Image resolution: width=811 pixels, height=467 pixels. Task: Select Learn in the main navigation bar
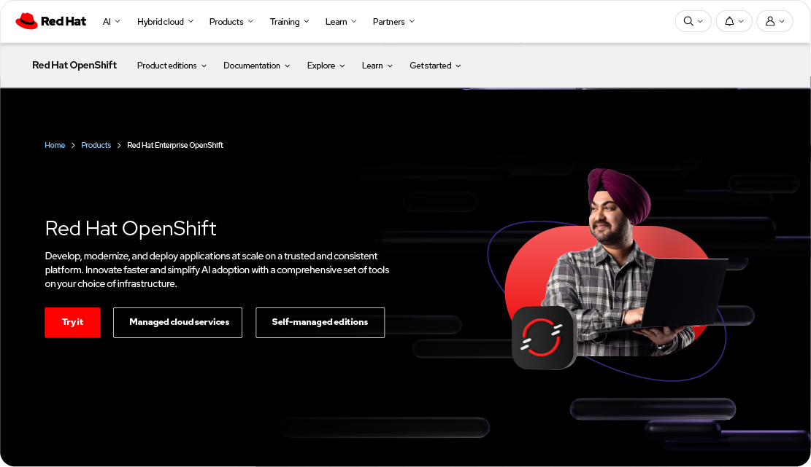pyautogui.click(x=340, y=22)
